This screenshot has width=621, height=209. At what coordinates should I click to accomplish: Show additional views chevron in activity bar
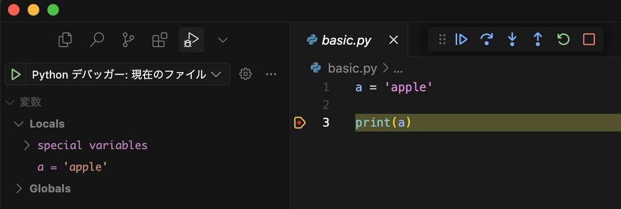(223, 40)
